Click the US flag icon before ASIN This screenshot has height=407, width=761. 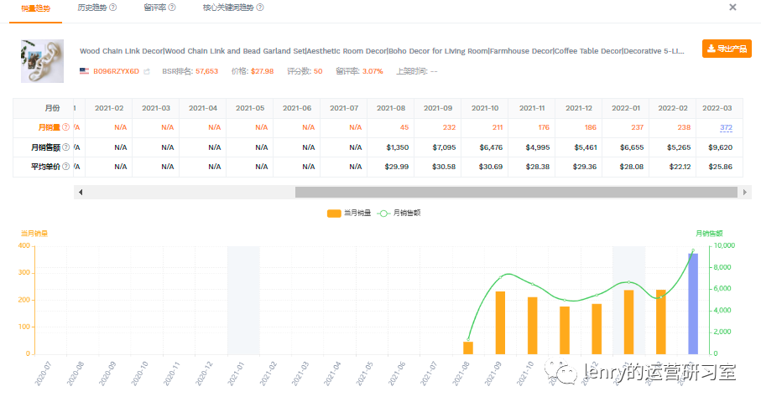pos(84,72)
